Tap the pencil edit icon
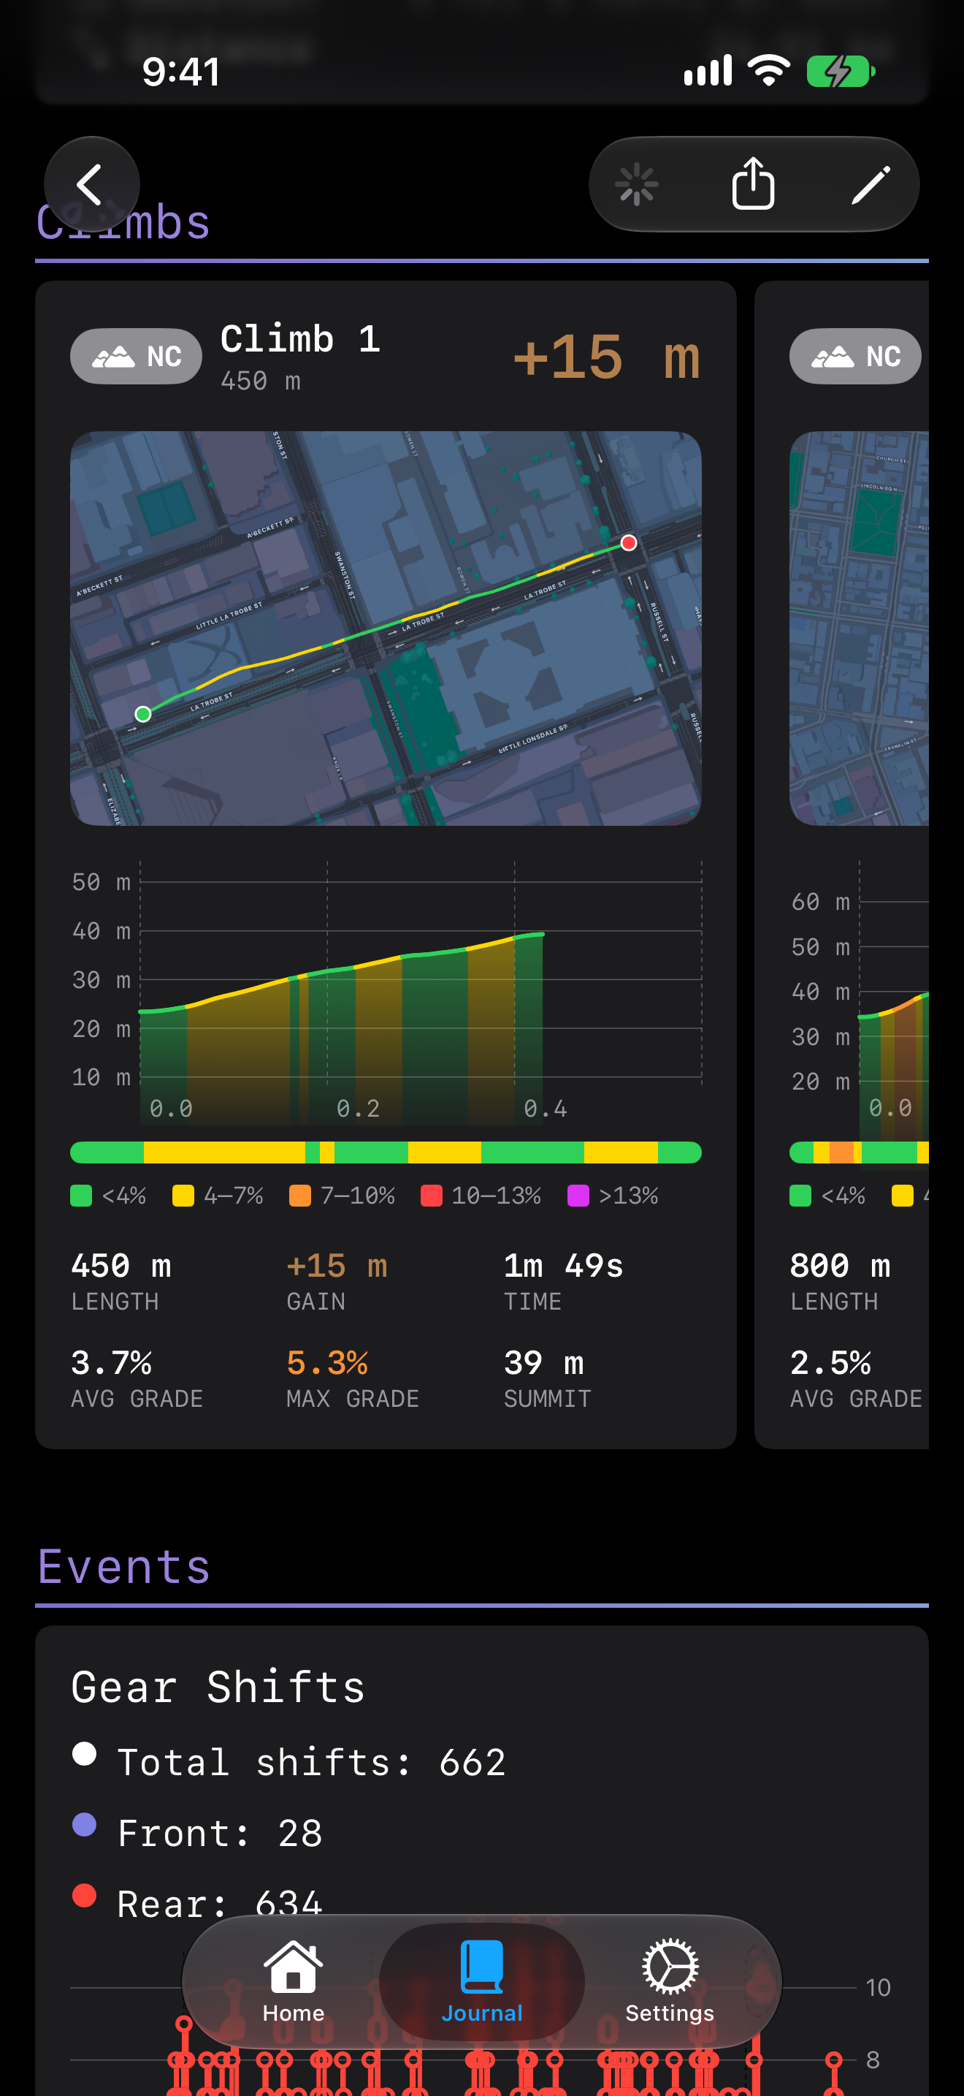964x2096 pixels. 870,185
